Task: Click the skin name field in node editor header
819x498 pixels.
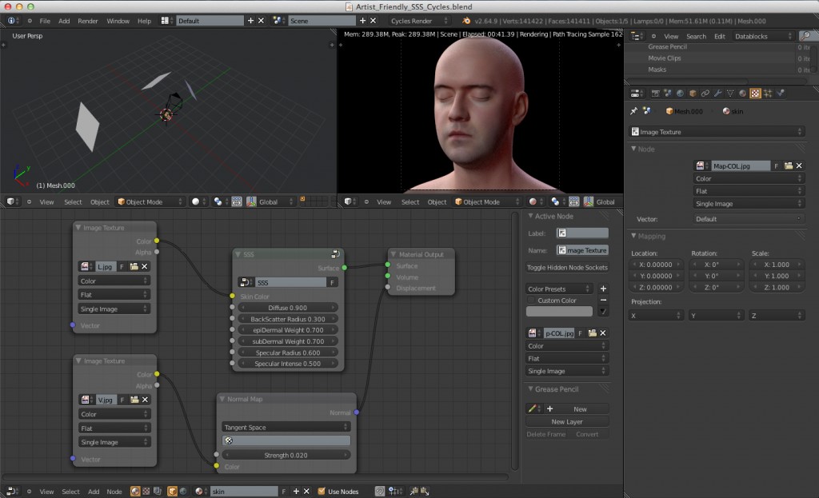Action: [244, 491]
